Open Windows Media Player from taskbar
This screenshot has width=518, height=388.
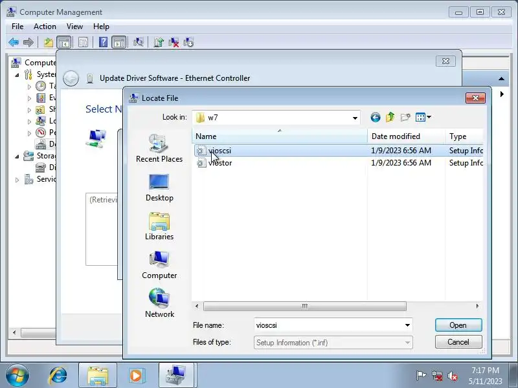(136, 375)
